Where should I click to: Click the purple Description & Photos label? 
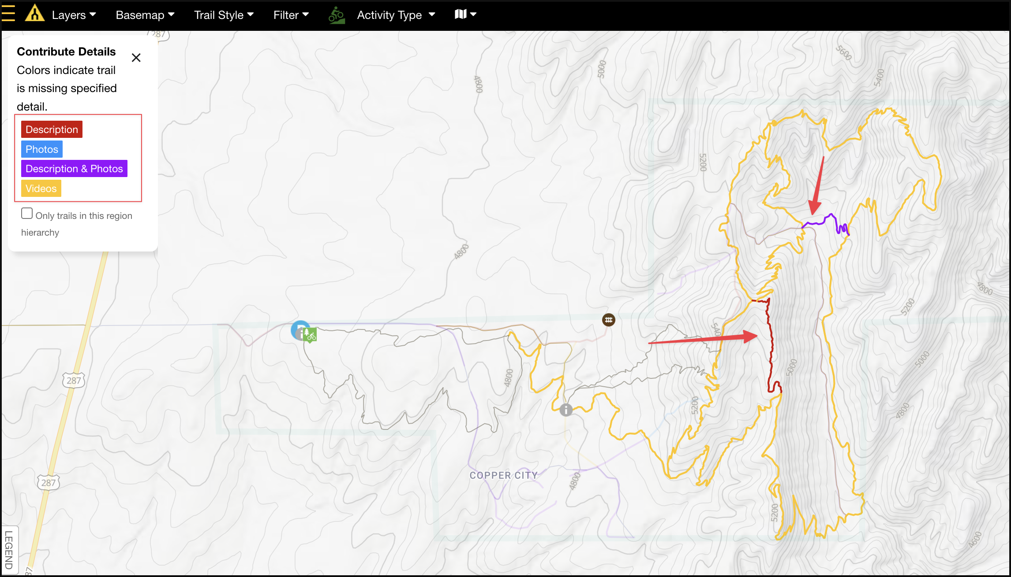pyautogui.click(x=74, y=169)
